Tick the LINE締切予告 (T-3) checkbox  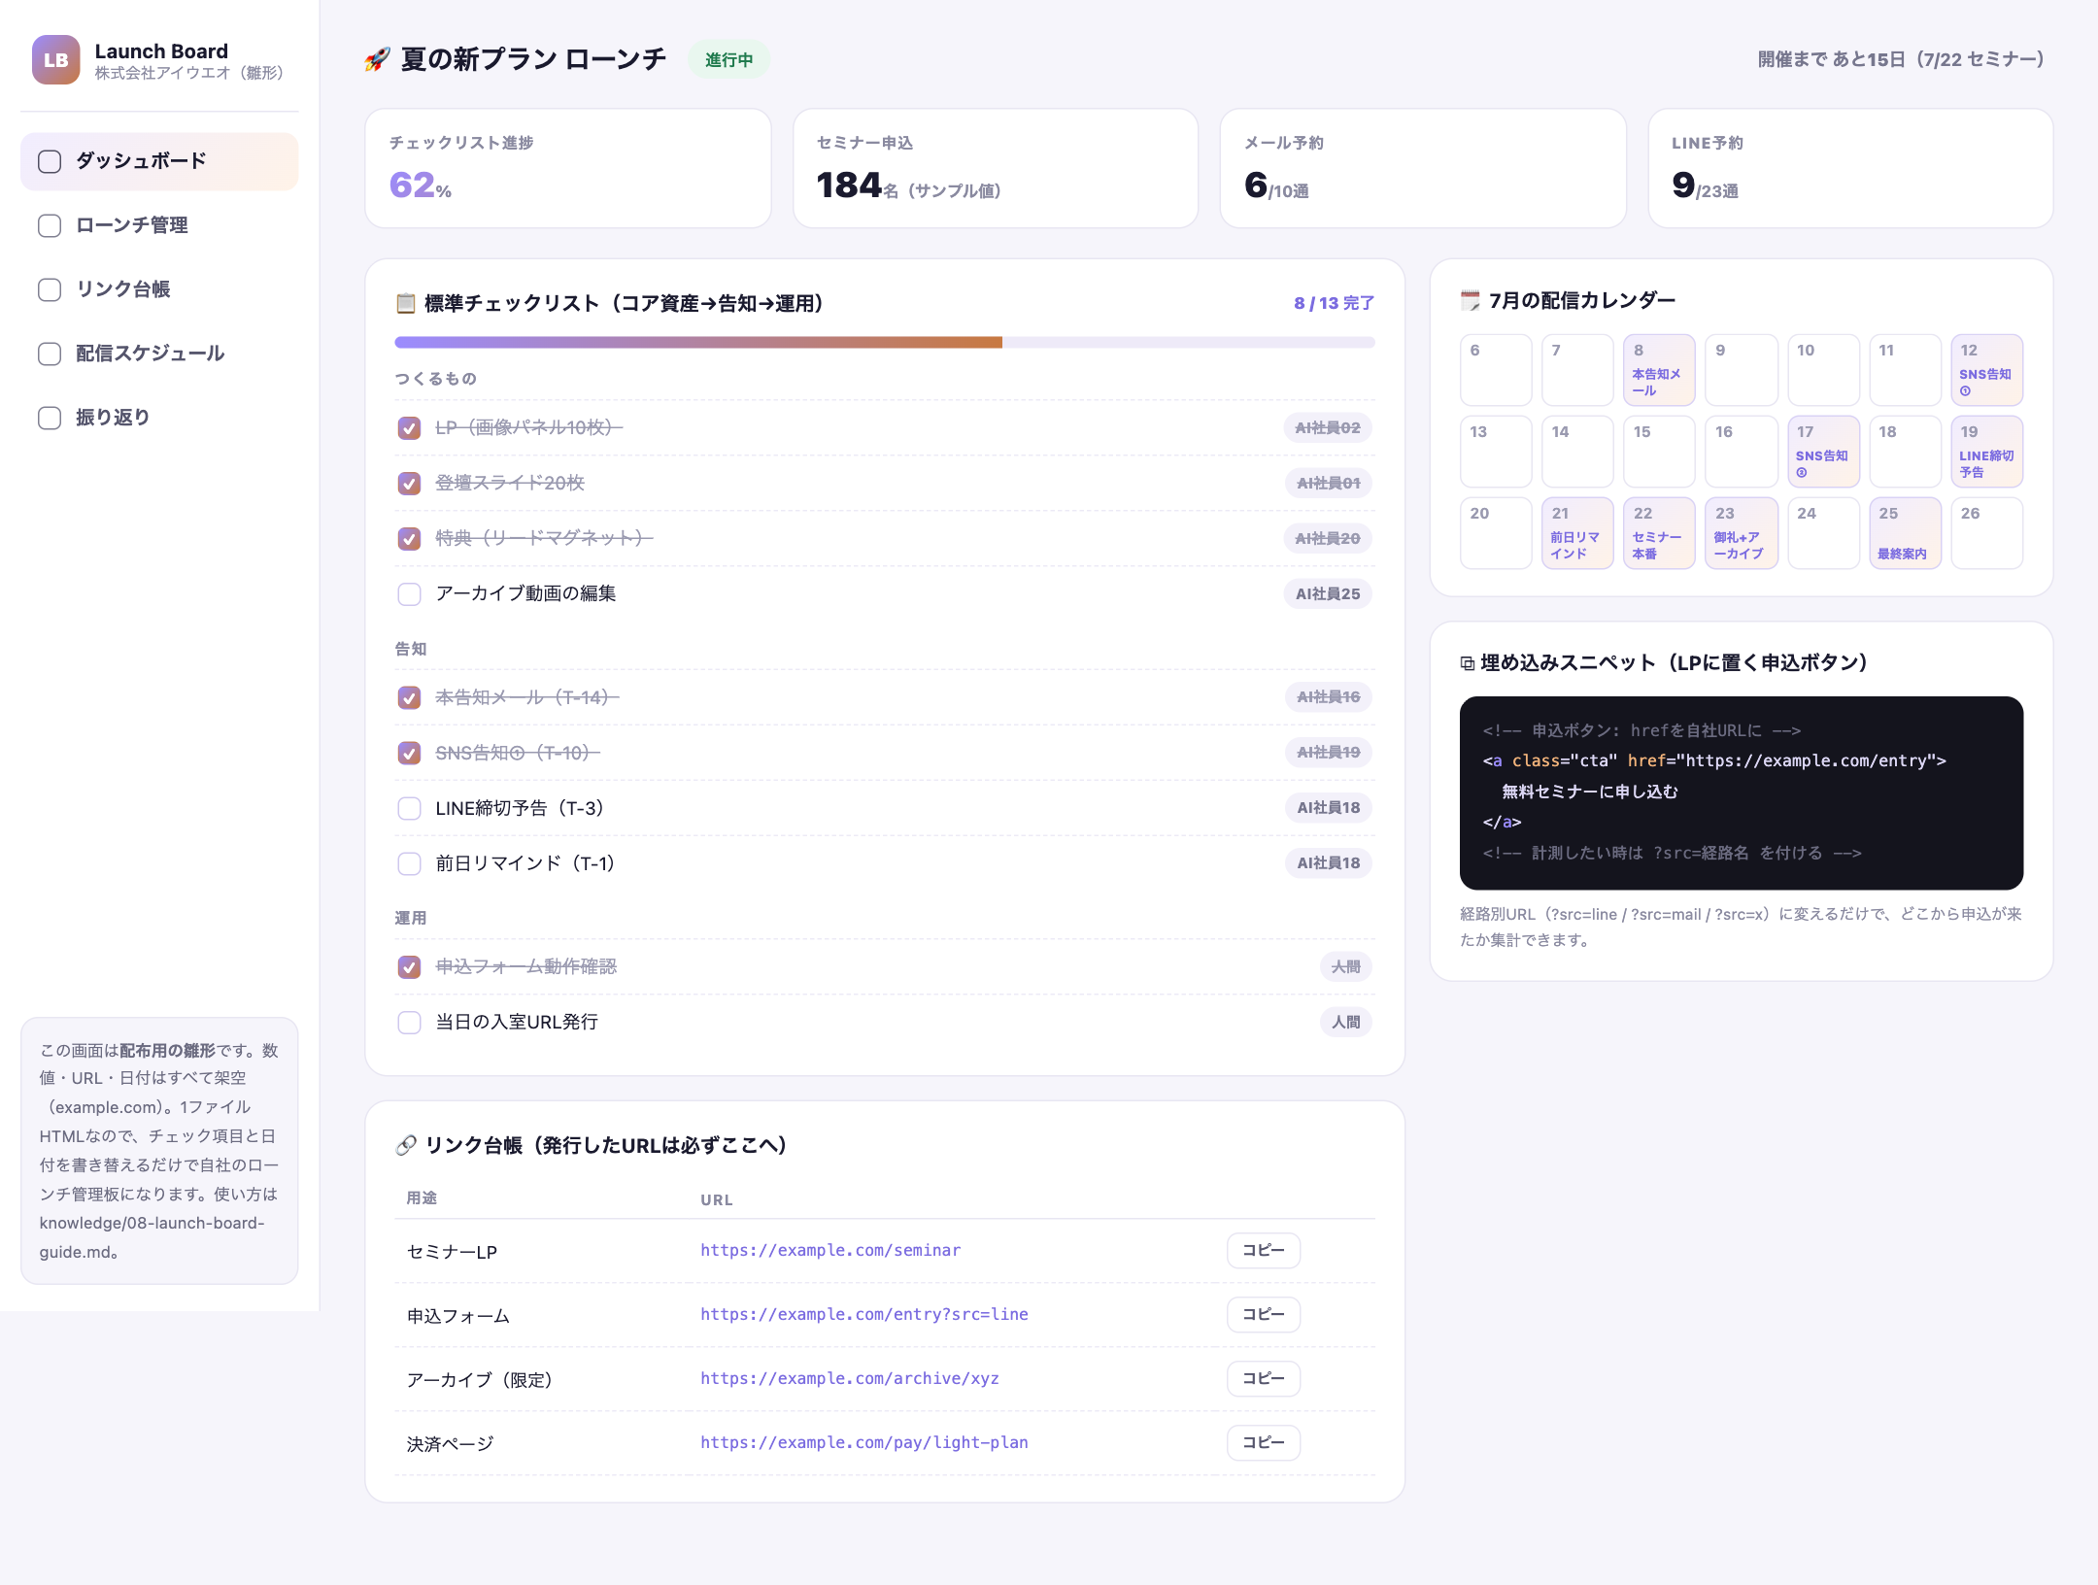409,809
